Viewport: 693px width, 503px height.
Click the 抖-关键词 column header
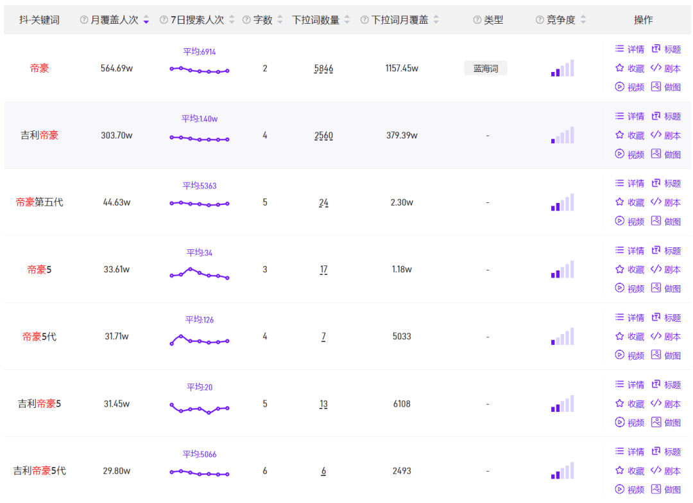[39, 20]
